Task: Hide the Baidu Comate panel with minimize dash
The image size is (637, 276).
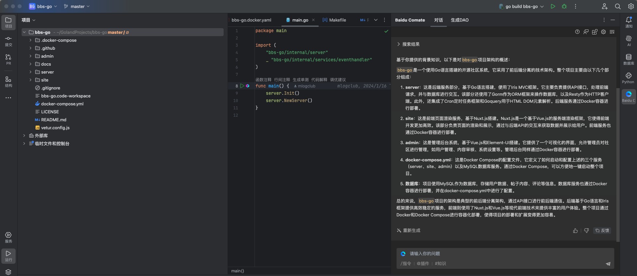Action: click(x=613, y=20)
